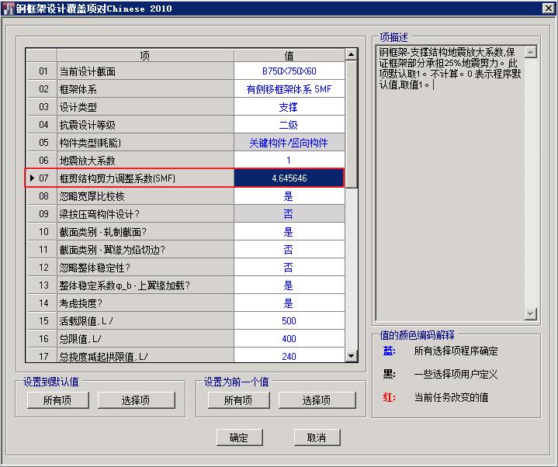This screenshot has height=467, width=558.
Task: Click 所有项 under 设置到默认值
Action: coord(58,400)
